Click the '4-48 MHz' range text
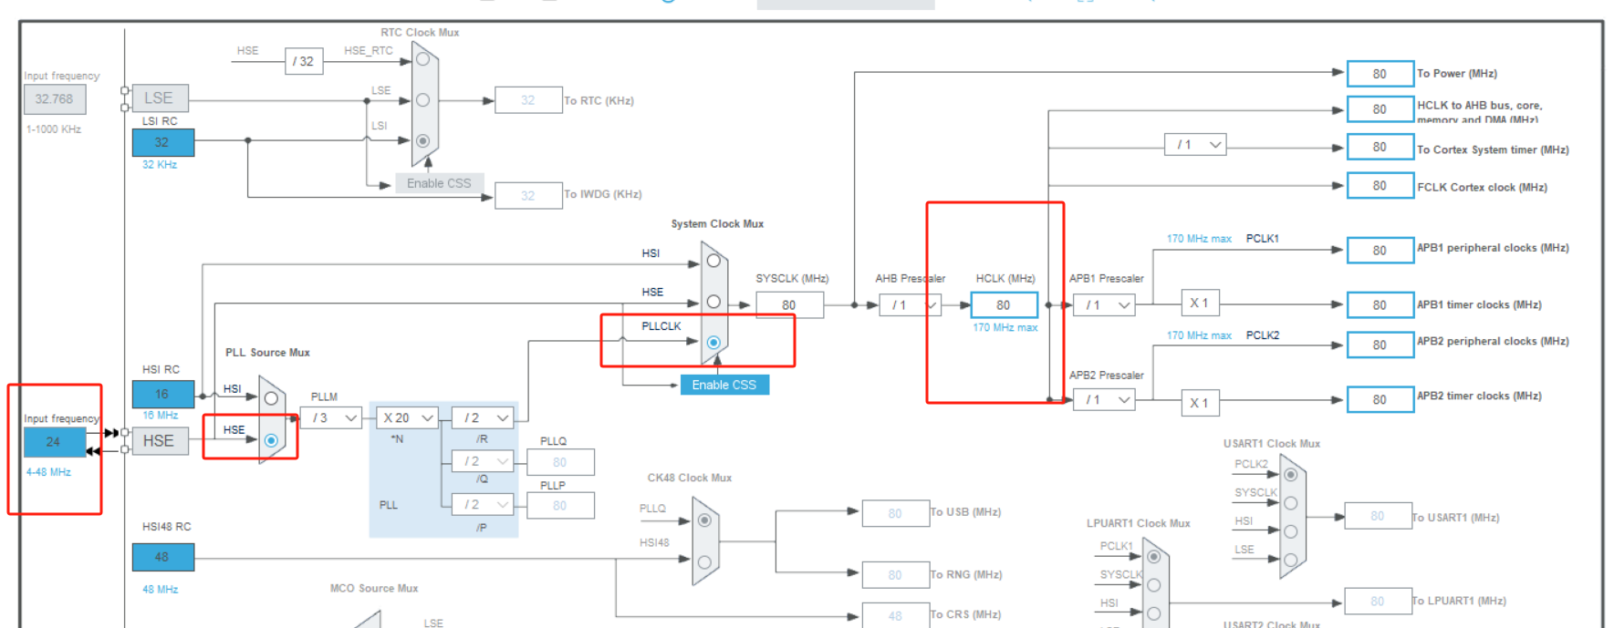This screenshot has width=1614, height=628. 48,472
